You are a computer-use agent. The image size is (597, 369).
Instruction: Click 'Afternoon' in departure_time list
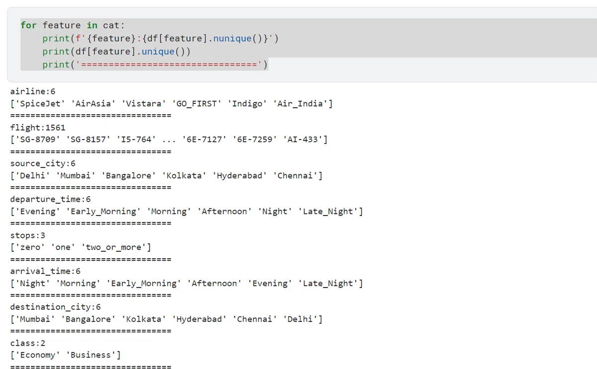224,212
